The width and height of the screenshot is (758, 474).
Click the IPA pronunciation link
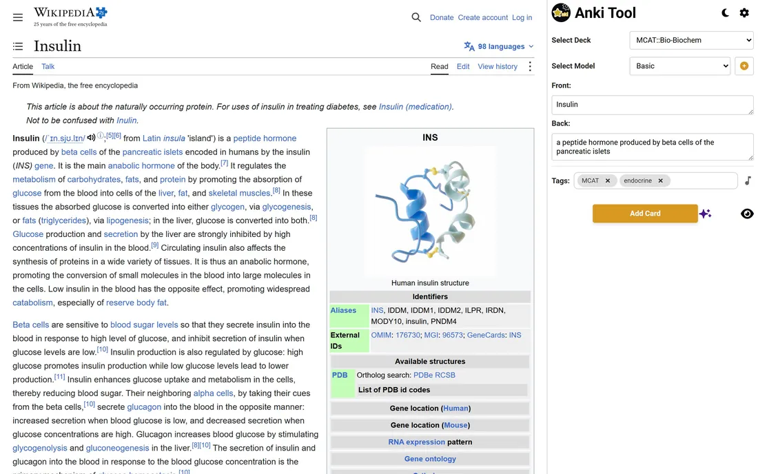point(65,138)
